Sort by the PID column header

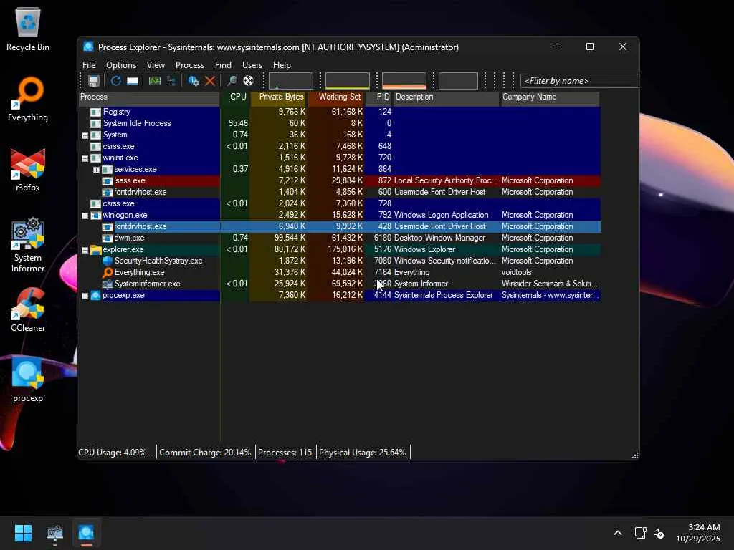tap(379, 97)
